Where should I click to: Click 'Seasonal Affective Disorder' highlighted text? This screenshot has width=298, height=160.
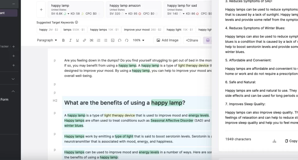(x=172, y=121)
